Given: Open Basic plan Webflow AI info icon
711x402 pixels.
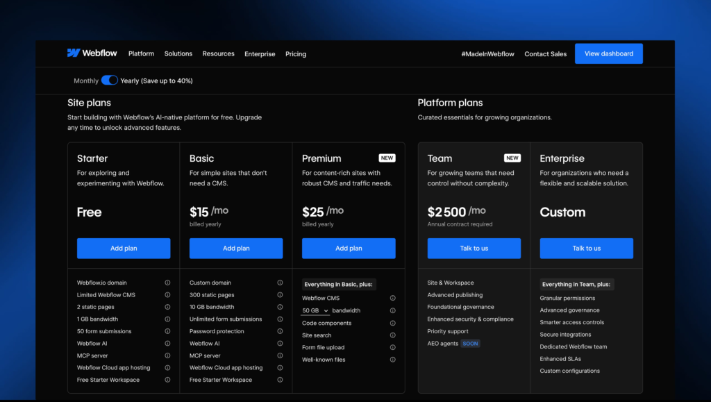Looking at the screenshot, I should pyautogui.click(x=280, y=344).
